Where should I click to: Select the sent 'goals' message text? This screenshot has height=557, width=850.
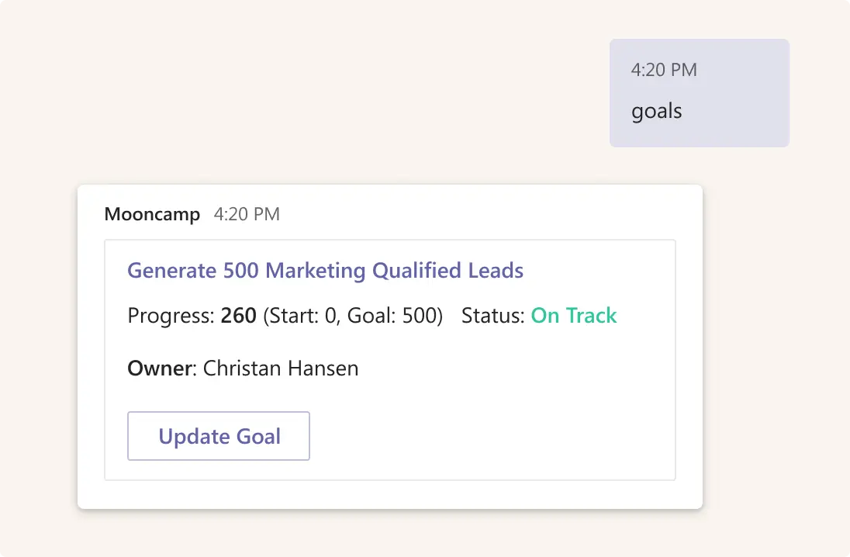click(x=656, y=111)
